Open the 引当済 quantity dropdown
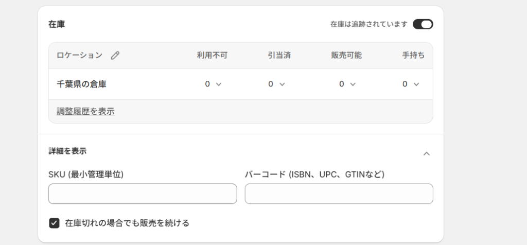The width and height of the screenshot is (527, 245). click(276, 84)
